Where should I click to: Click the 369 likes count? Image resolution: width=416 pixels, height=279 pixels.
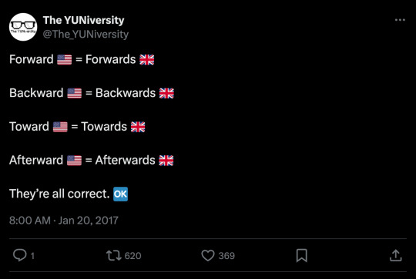226,256
